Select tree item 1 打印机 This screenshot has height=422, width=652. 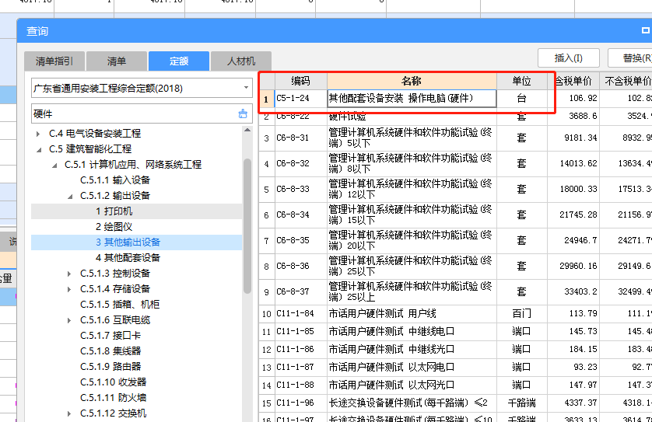coord(136,211)
